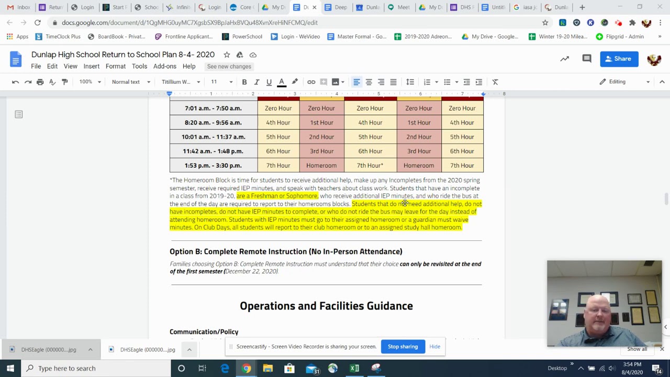Run spelling and grammar check
Viewport: 670px width, 377px height.
pos(52,82)
